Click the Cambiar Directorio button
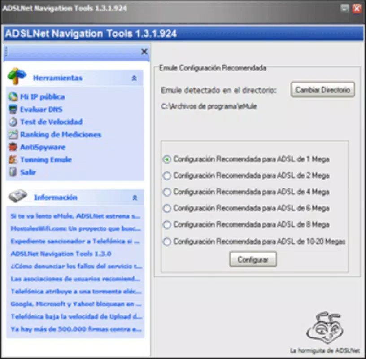This screenshot has width=366, height=359. pyautogui.click(x=323, y=90)
